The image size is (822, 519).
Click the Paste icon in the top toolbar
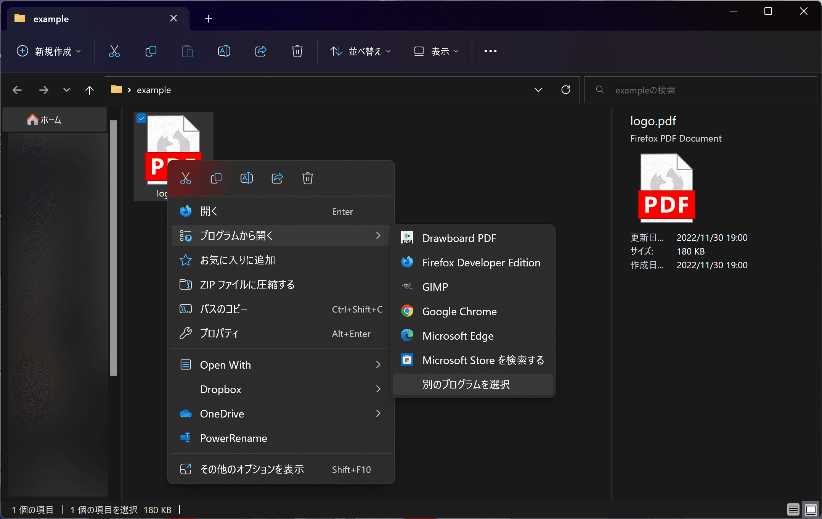coord(187,51)
